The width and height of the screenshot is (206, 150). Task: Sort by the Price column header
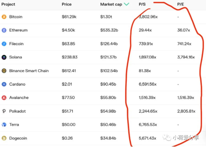tap(67, 4)
